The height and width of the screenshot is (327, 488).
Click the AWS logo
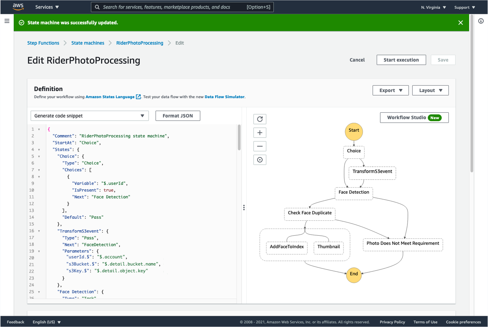(x=18, y=7)
